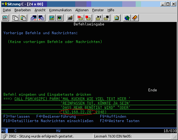The width and height of the screenshot is (178, 140).
Task: Click the Quit macro playback icon
Action: click(106, 18)
